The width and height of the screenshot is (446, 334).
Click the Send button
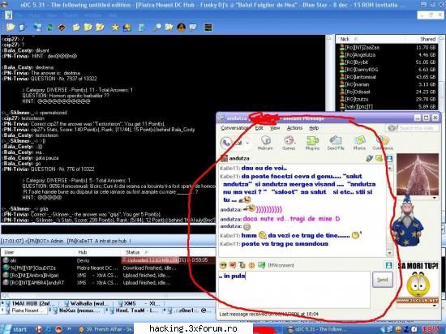[x=383, y=280]
